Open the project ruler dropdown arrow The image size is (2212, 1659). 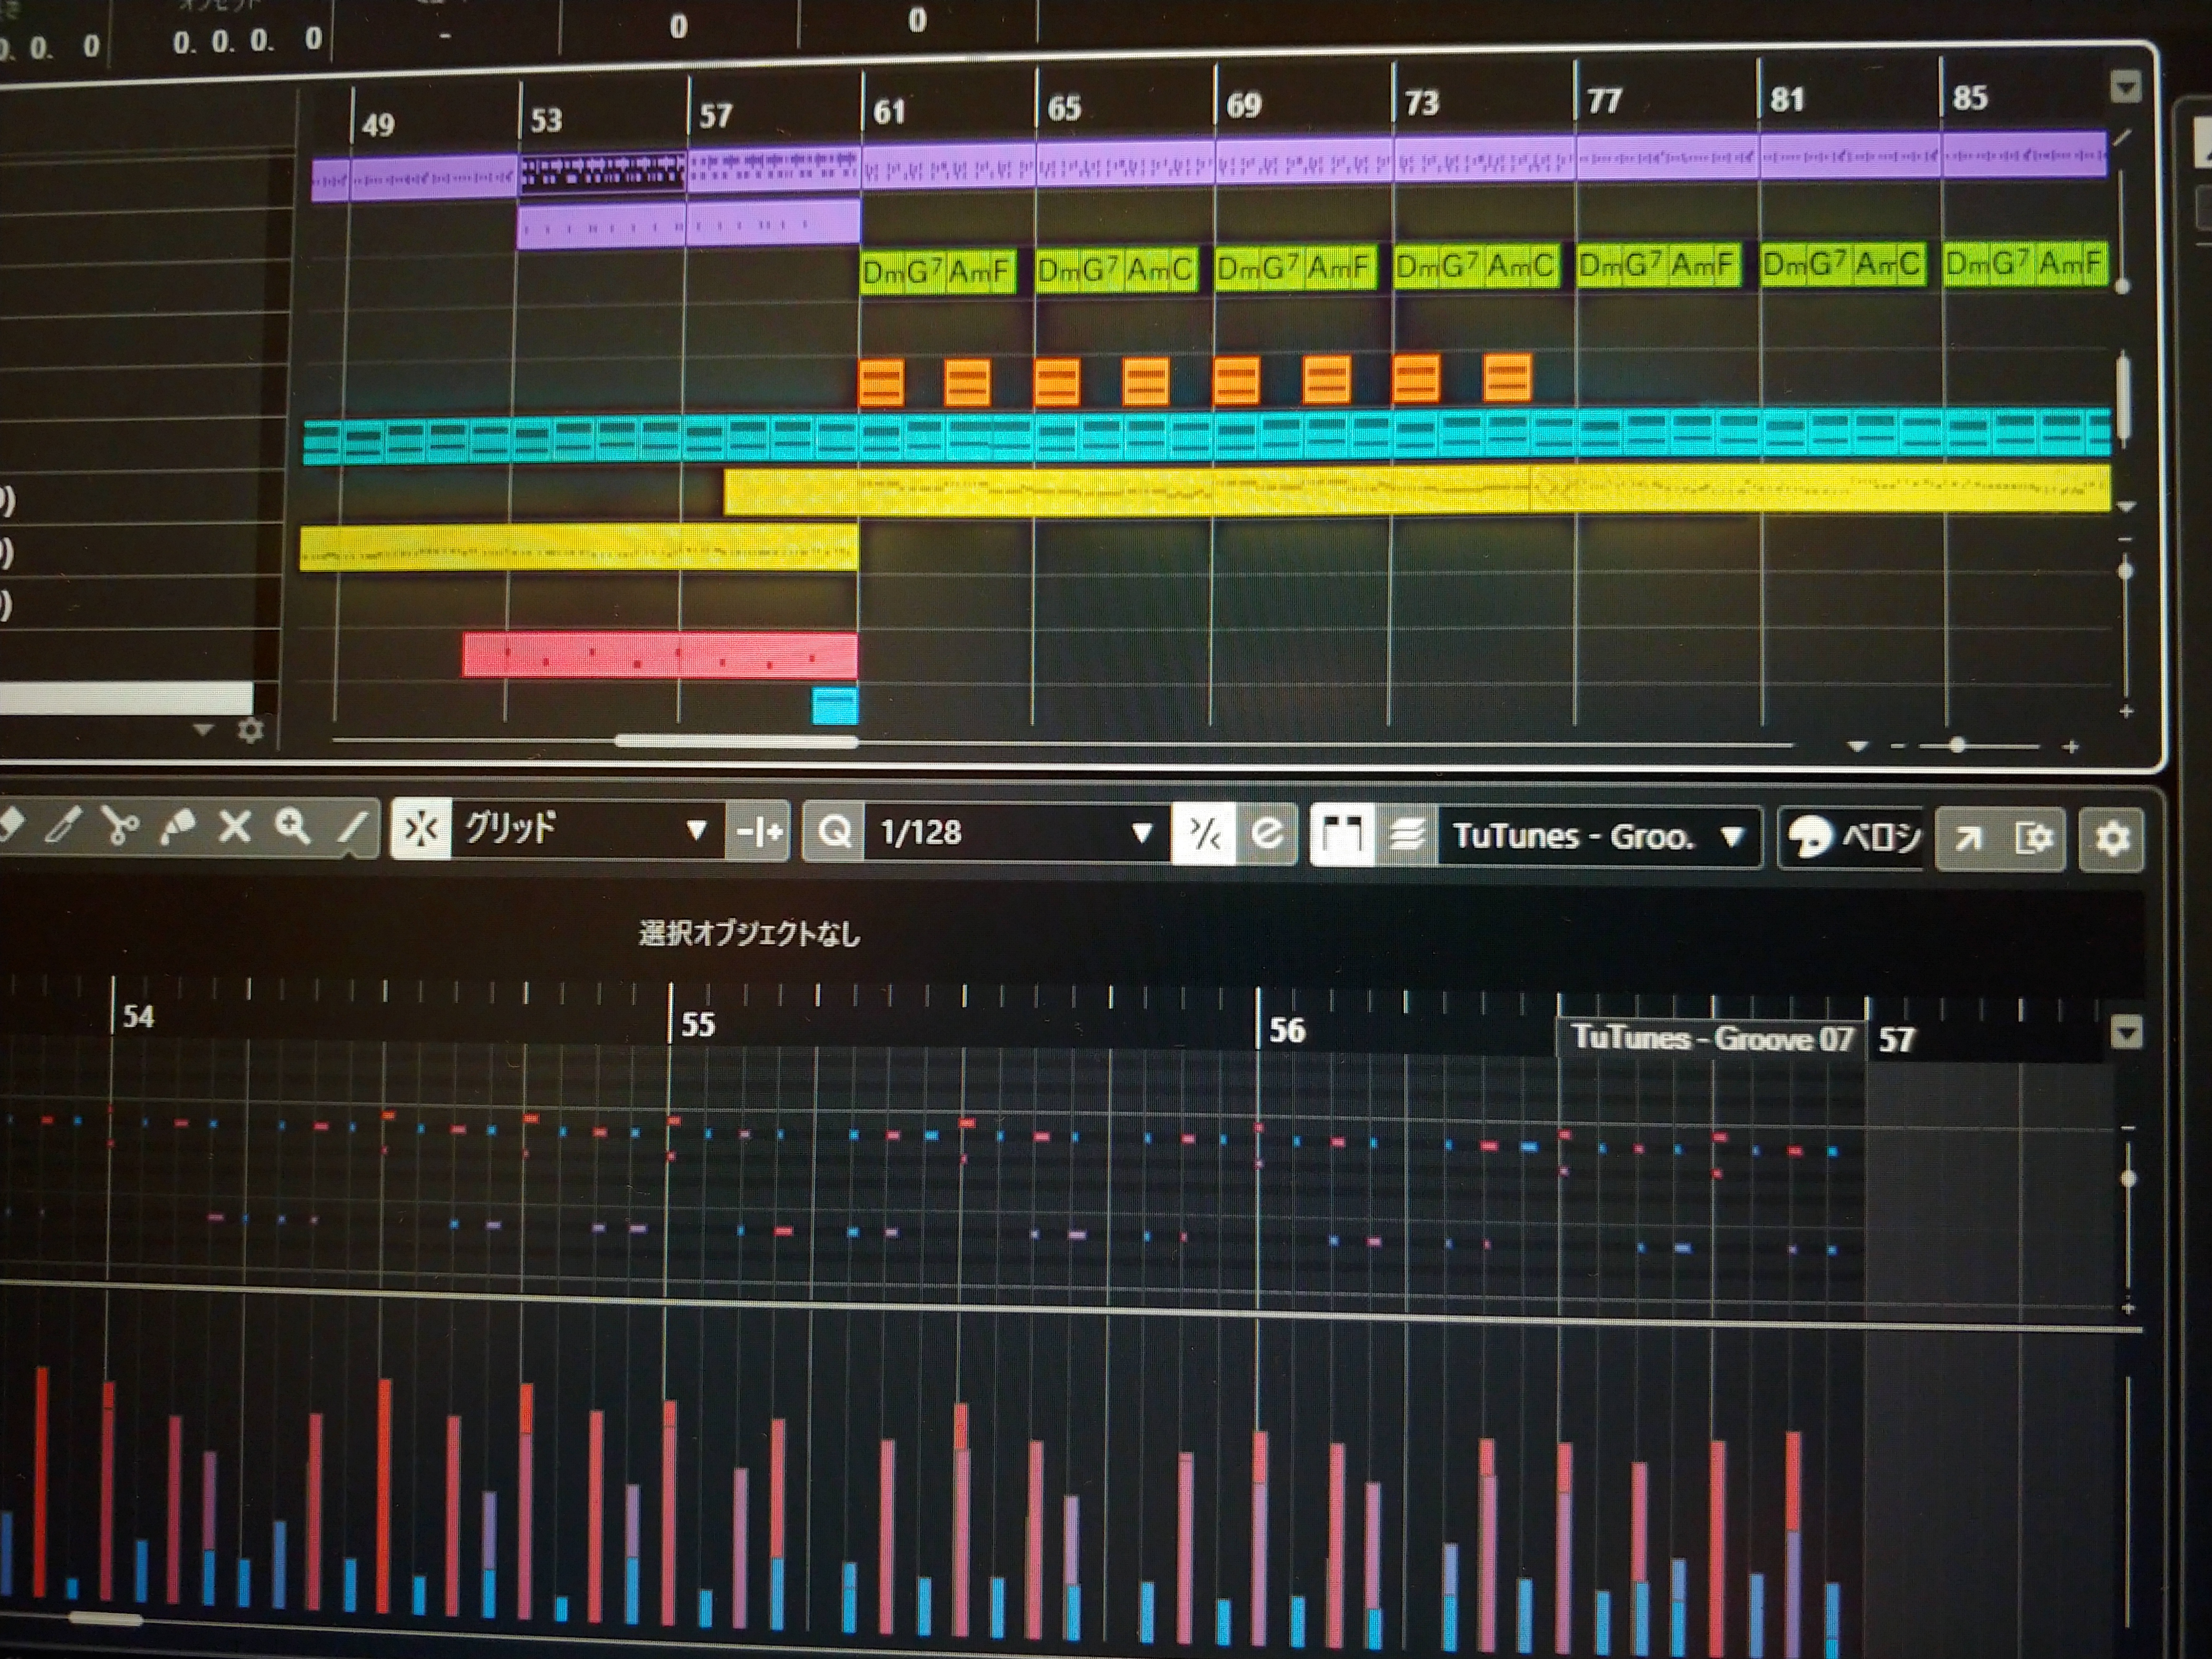(x=2125, y=88)
